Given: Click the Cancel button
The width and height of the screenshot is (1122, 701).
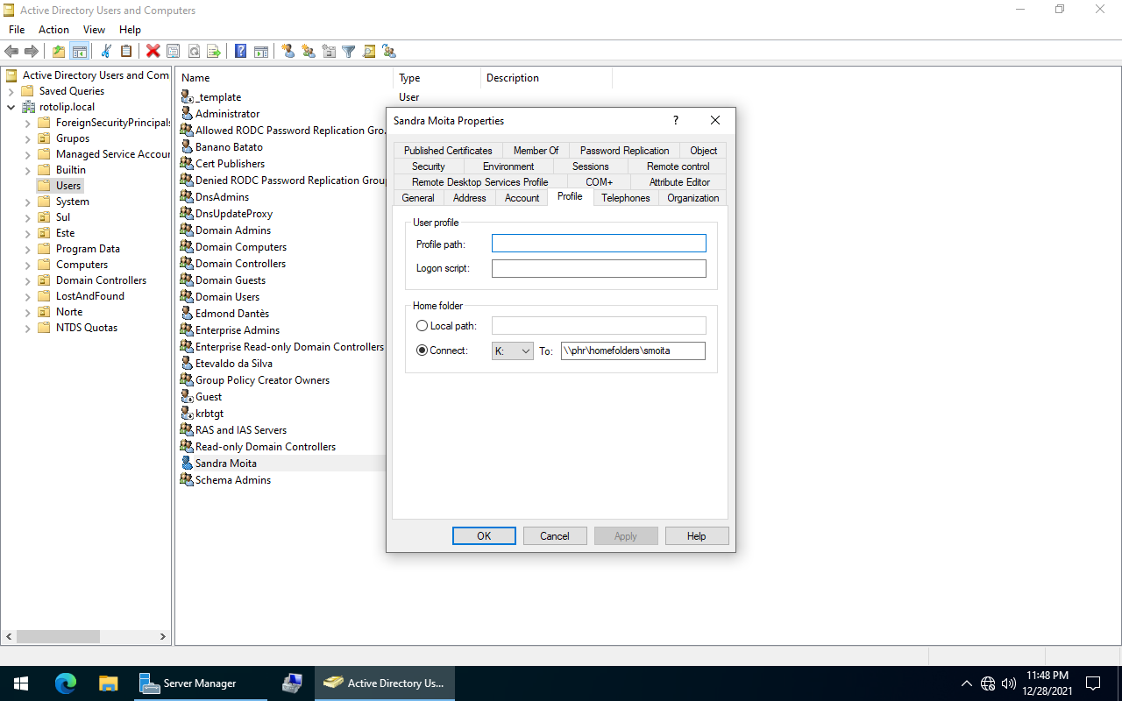Looking at the screenshot, I should (x=555, y=536).
